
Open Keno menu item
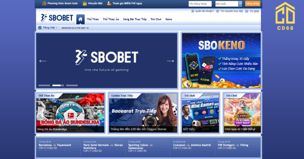169,19
